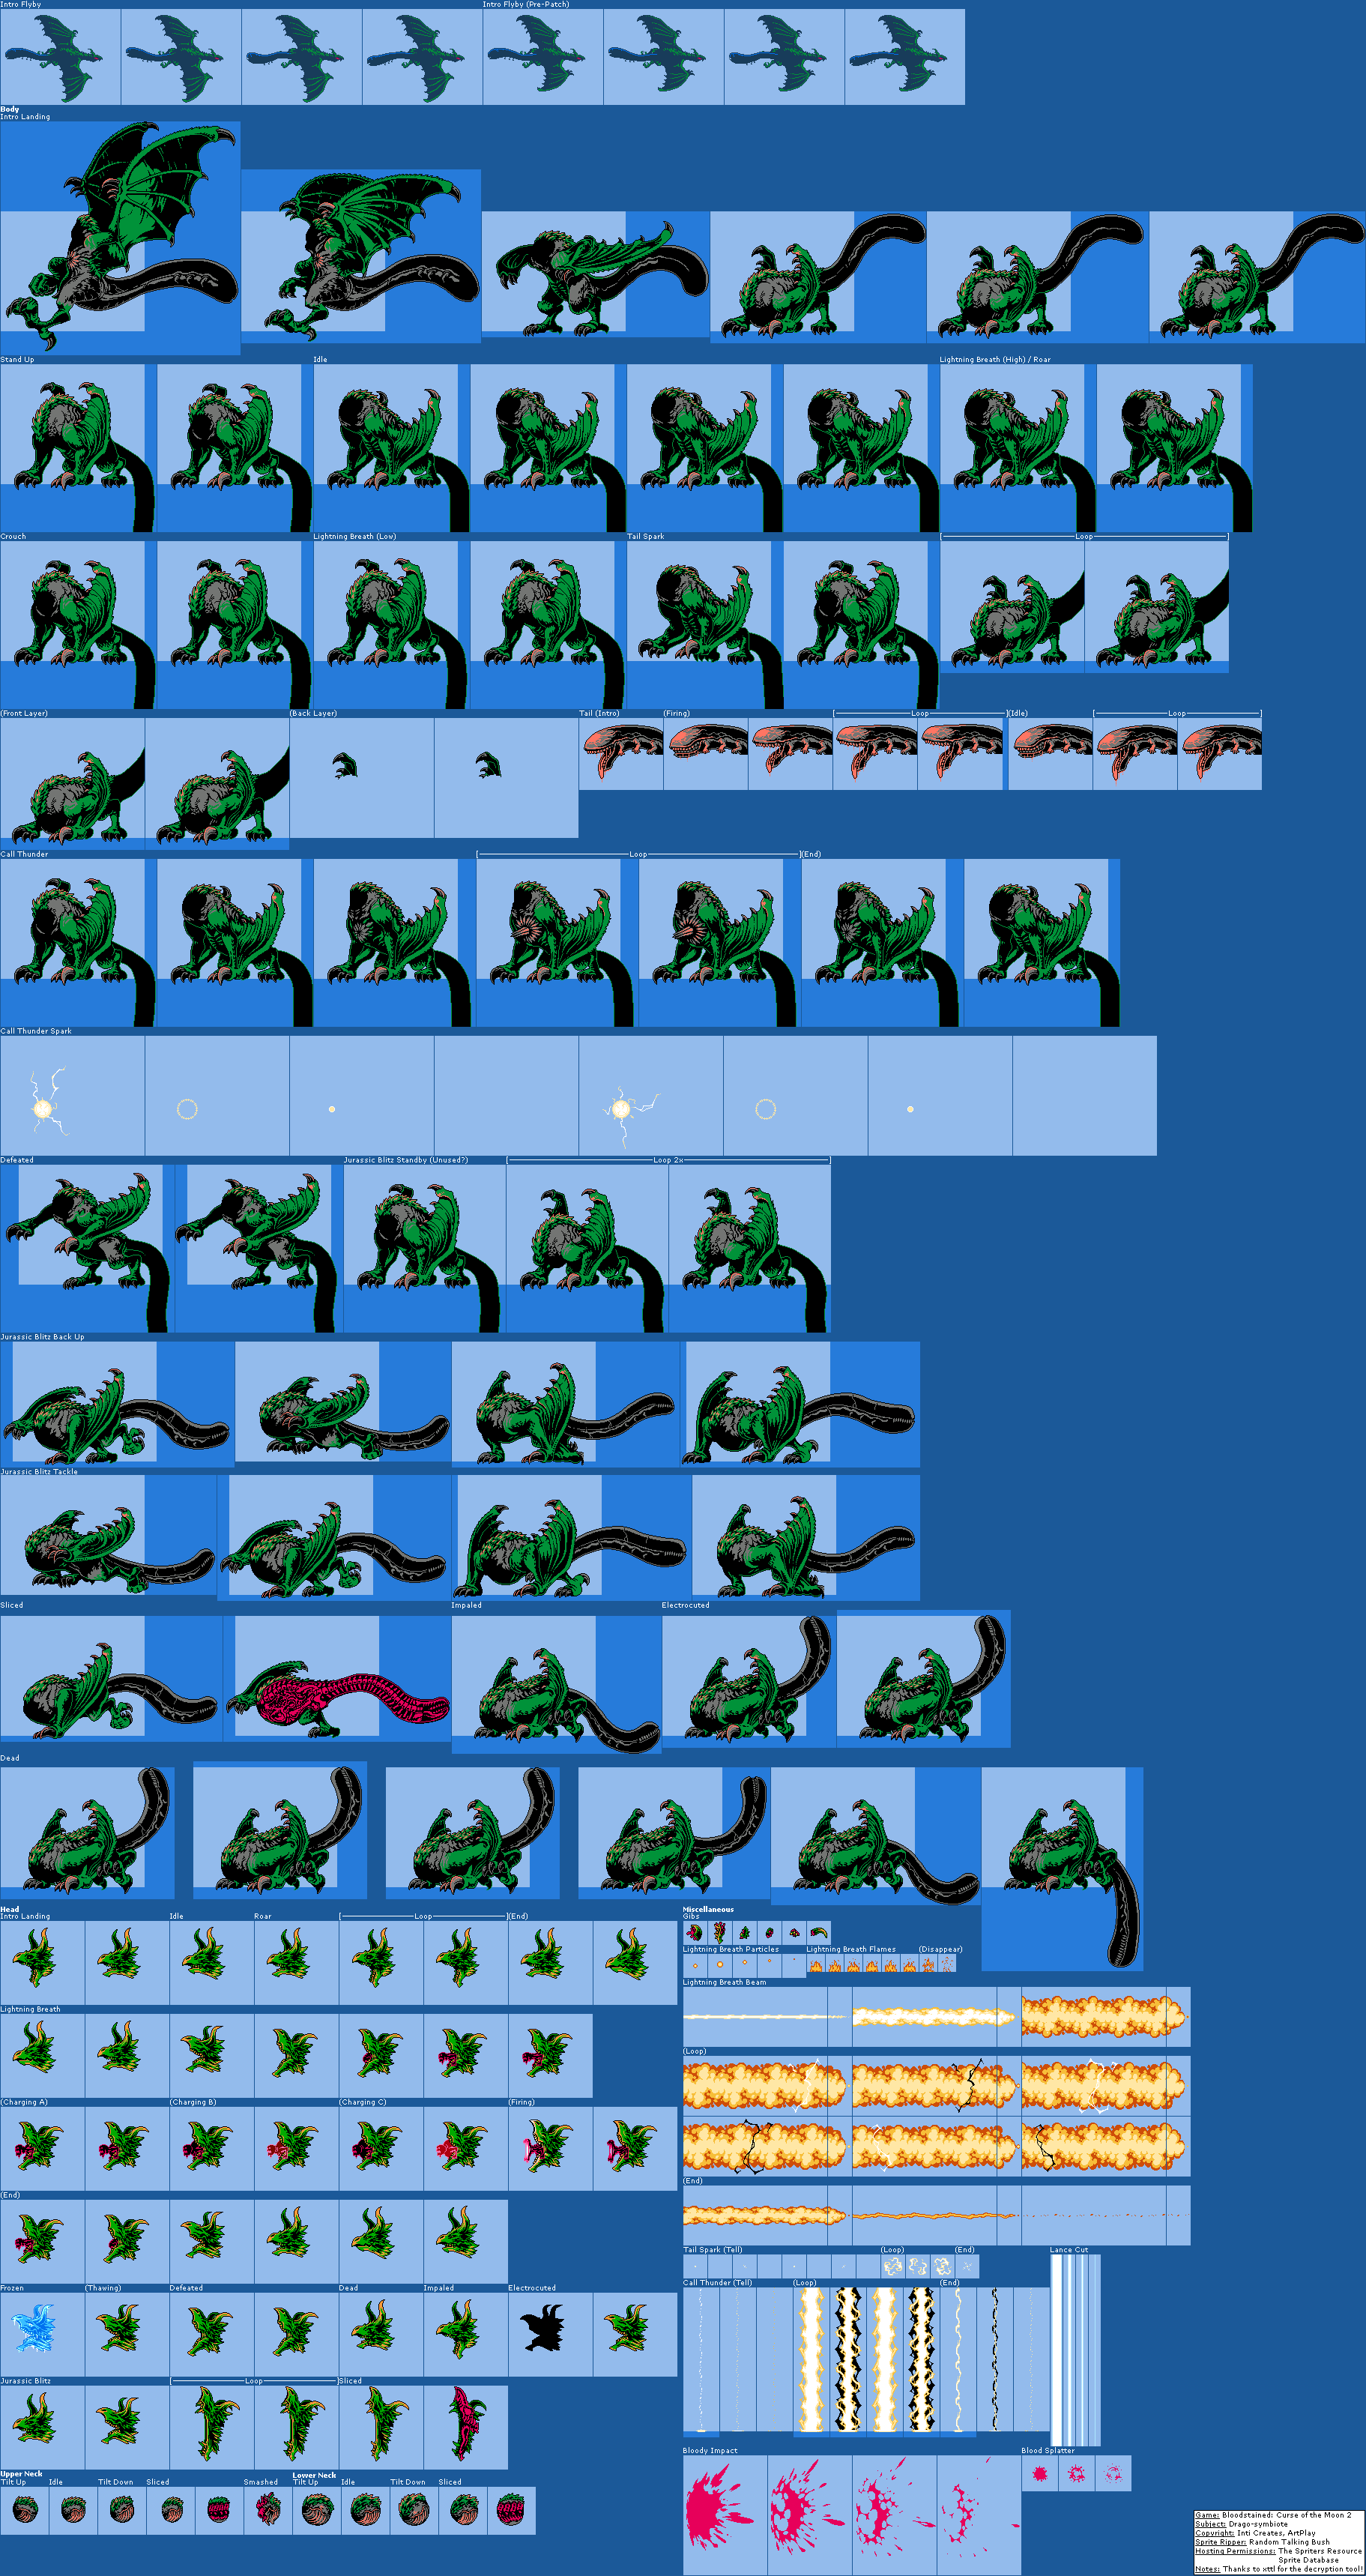This screenshot has width=1366, height=2576.
Task: Click the '(Disappear)' label
Action: (x=940, y=1949)
